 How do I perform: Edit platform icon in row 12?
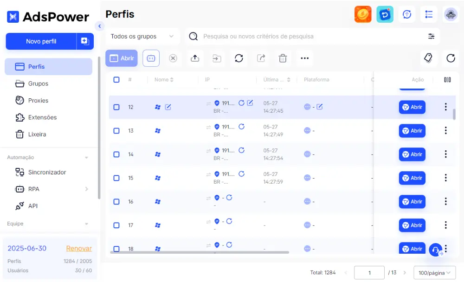(x=319, y=107)
